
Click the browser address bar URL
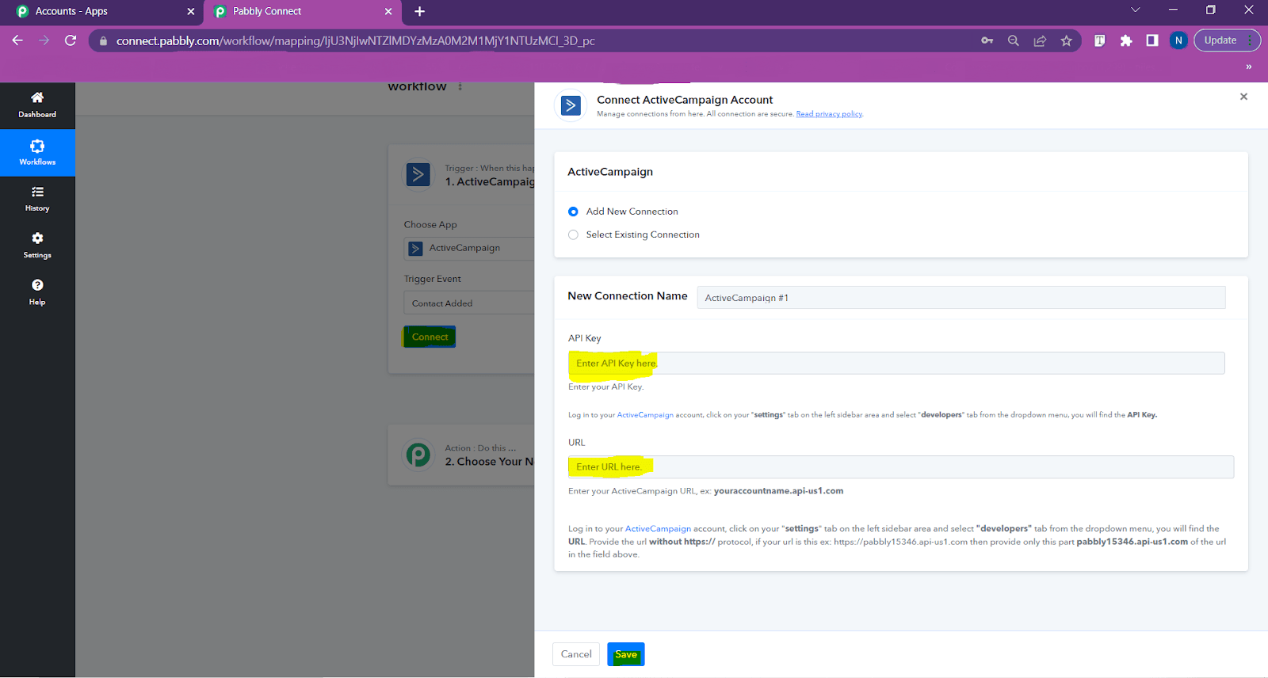355,40
